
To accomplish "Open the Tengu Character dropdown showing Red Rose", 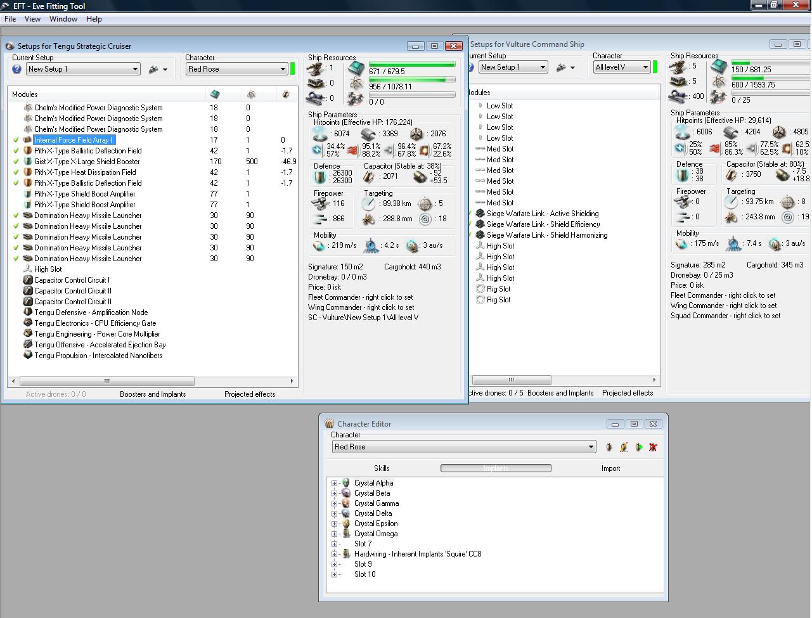I will 237,69.
